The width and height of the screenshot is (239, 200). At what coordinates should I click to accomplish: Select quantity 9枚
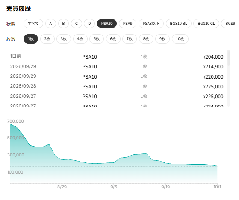[x=162, y=39]
